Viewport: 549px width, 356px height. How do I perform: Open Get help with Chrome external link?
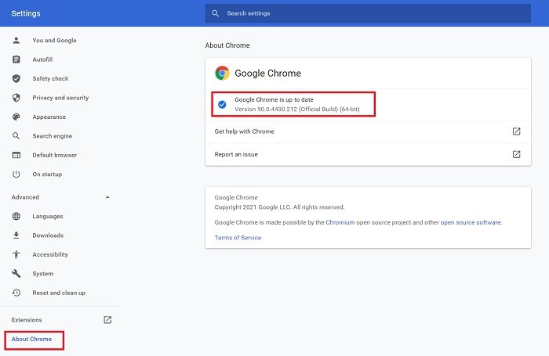[x=516, y=131]
